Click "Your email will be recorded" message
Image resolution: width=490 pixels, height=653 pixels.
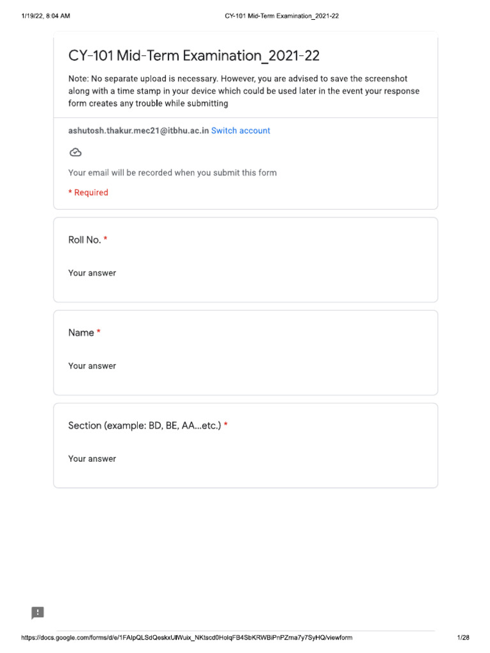point(172,173)
